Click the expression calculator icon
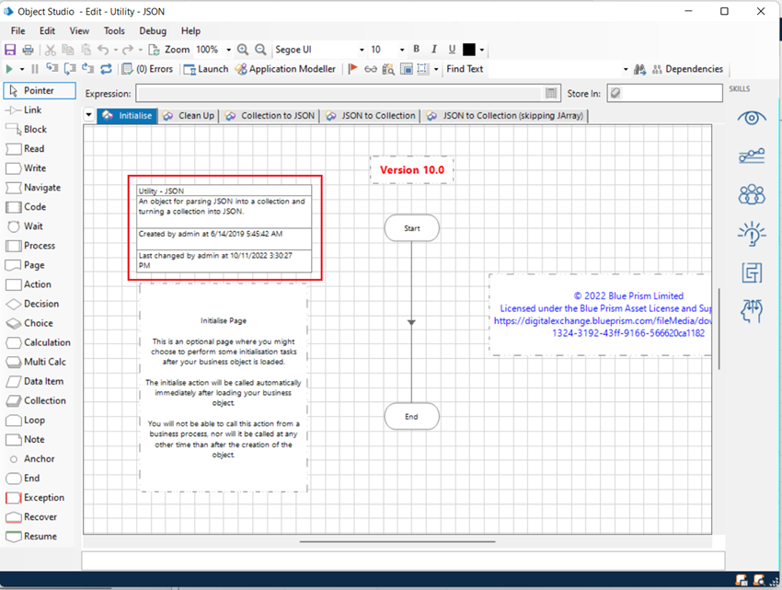Viewport: 782px width, 590px height. point(551,93)
